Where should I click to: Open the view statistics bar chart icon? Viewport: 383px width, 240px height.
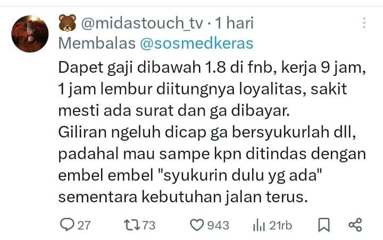pyautogui.click(x=259, y=225)
